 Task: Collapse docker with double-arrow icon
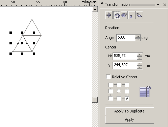[102, 3]
